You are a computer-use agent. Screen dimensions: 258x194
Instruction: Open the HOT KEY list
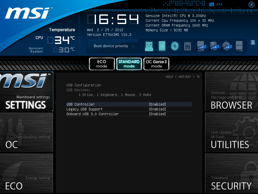pyautogui.click(x=185, y=77)
